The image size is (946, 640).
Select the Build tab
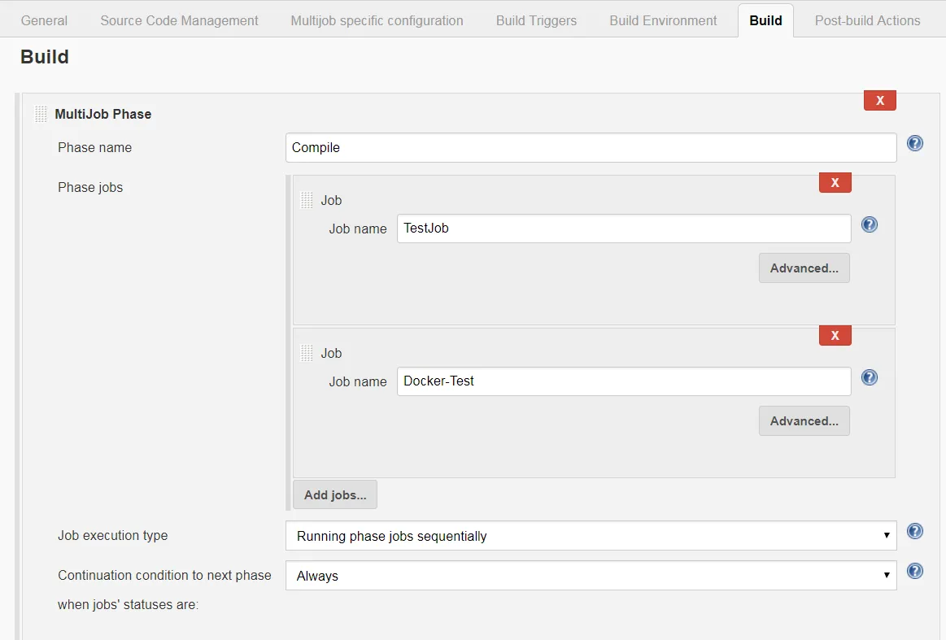click(765, 20)
